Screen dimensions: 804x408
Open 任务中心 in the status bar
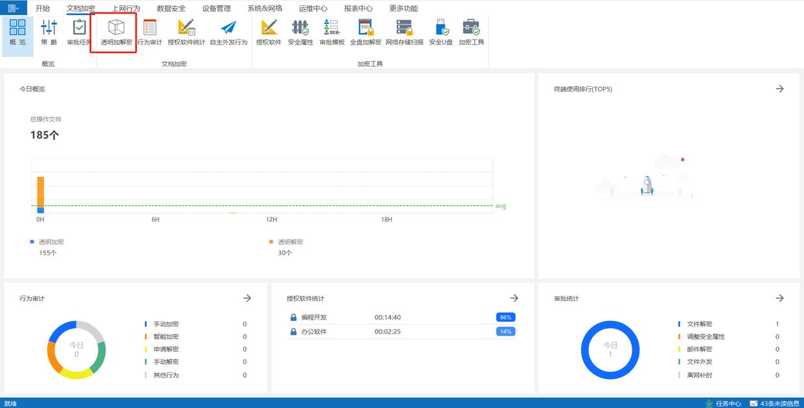(723, 403)
